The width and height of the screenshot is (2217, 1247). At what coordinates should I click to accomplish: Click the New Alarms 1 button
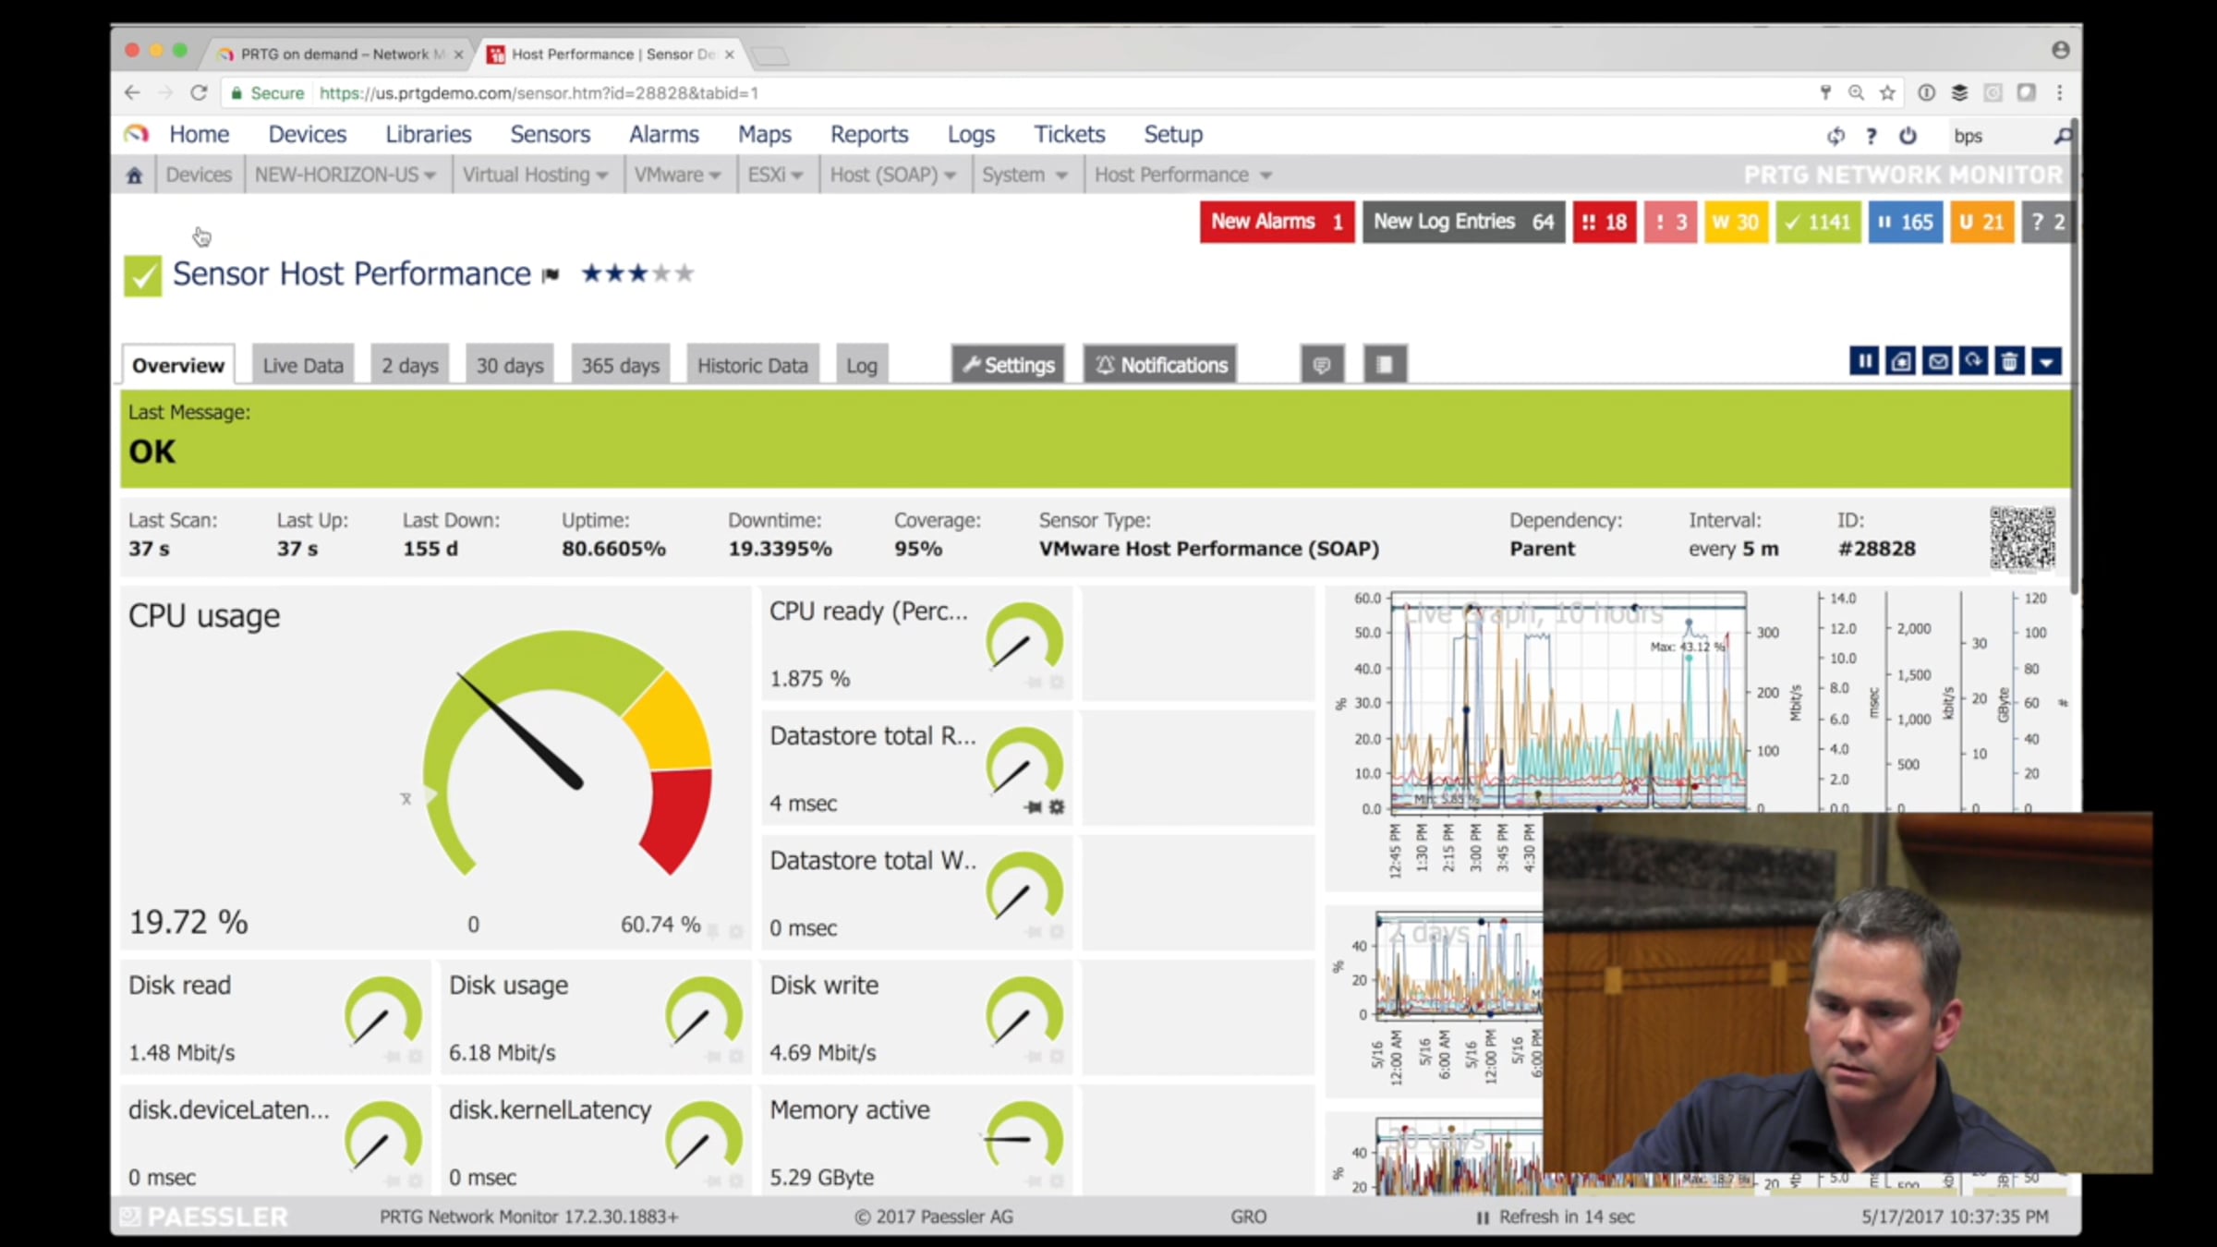click(1277, 222)
